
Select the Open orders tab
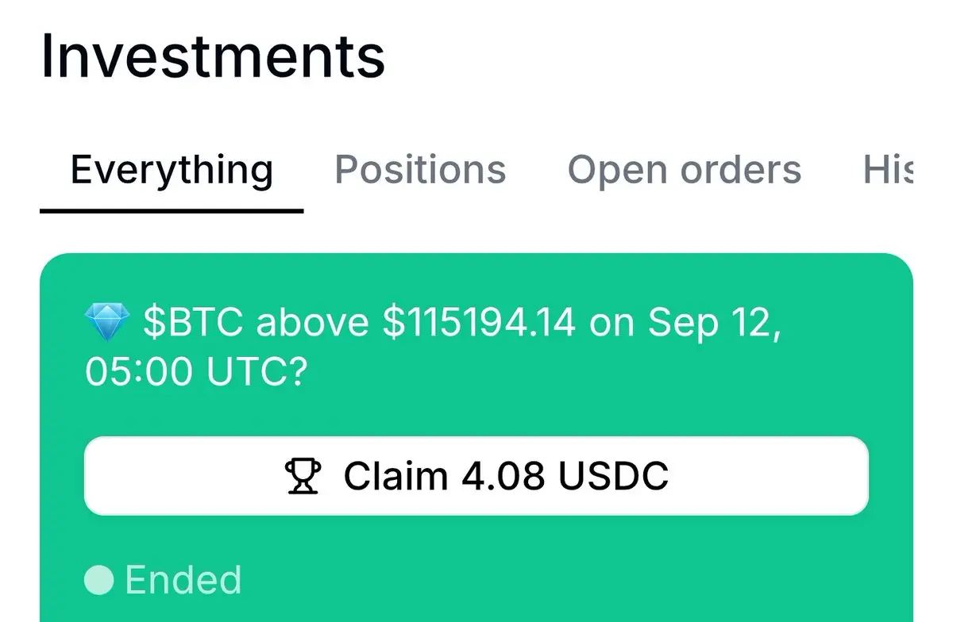click(x=684, y=170)
